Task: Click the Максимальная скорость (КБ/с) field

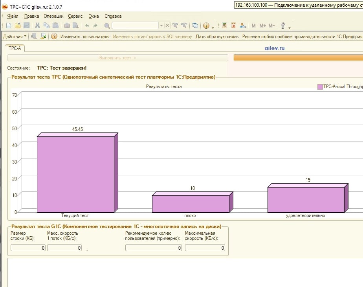Action: click(x=205, y=248)
